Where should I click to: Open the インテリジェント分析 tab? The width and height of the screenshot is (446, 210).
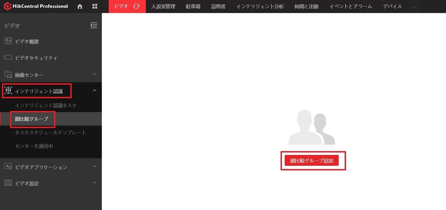coord(260,6)
